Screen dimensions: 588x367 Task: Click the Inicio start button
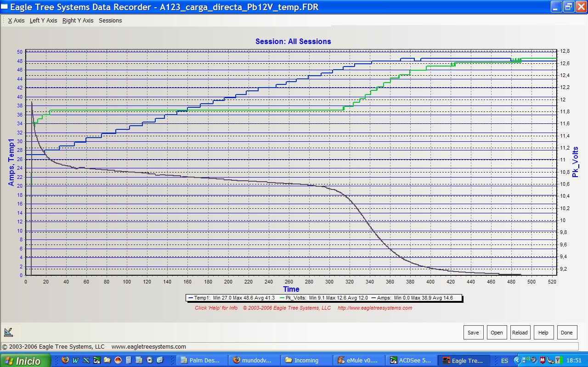click(x=26, y=361)
